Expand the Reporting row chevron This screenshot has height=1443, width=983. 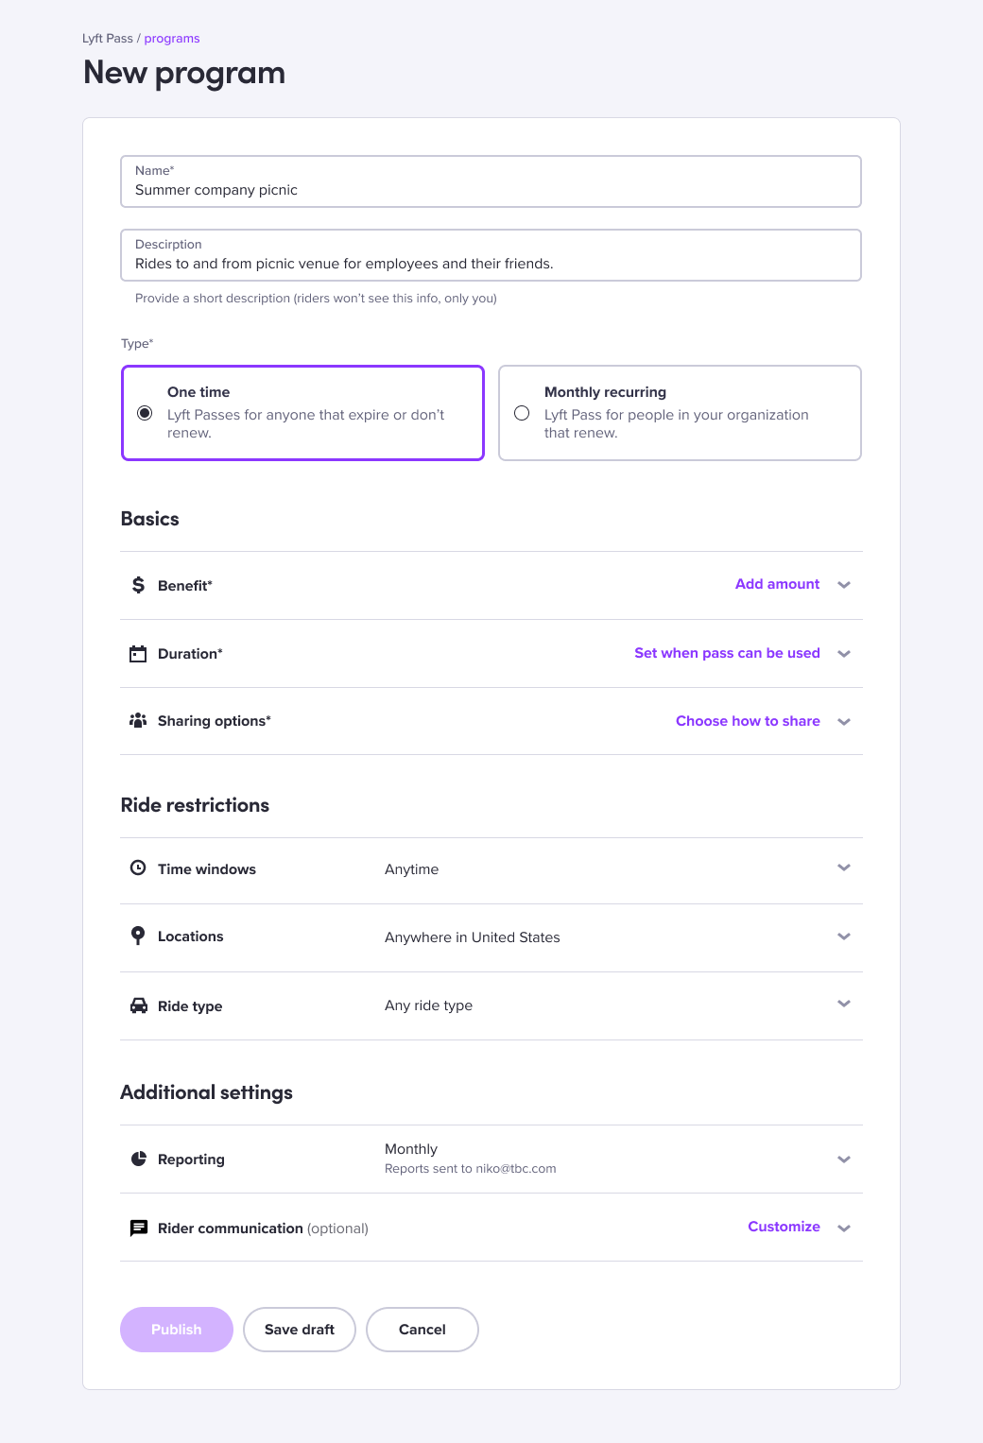click(844, 1160)
